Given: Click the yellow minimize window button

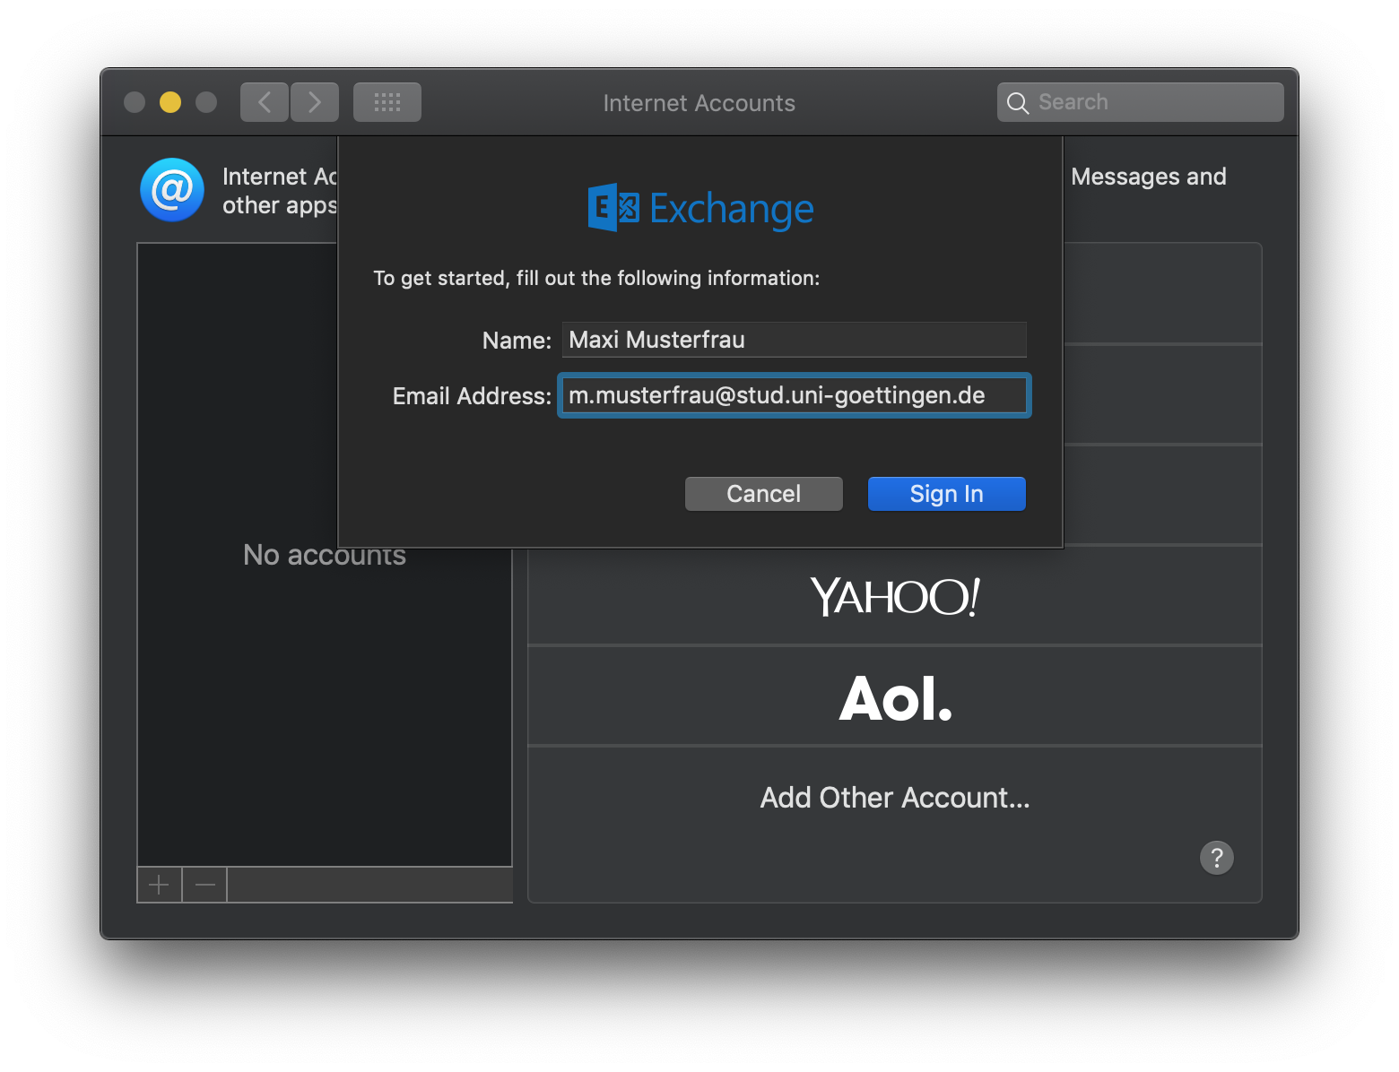Looking at the screenshot, I should [170, 102].
